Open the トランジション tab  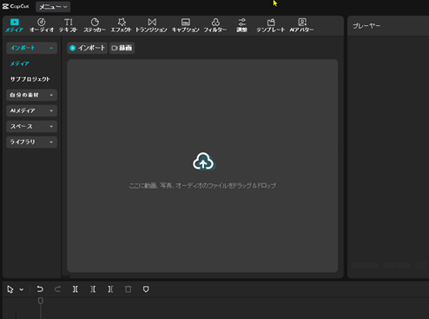tap(151, 25)
